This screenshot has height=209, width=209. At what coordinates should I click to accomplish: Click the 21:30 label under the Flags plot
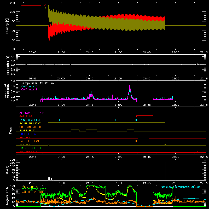click(x=118, y=157)
